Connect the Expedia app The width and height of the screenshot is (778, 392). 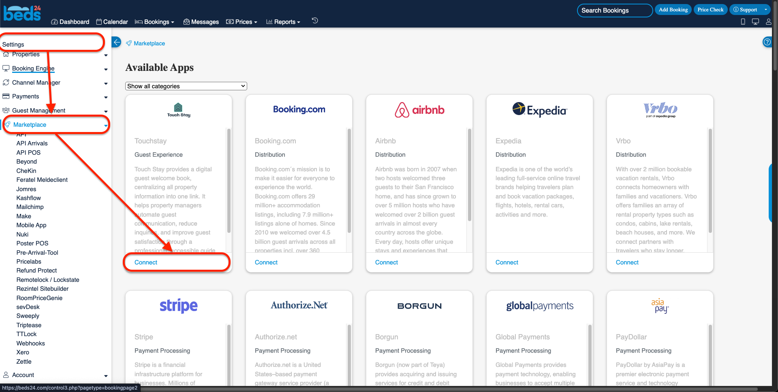click(507, 262)
